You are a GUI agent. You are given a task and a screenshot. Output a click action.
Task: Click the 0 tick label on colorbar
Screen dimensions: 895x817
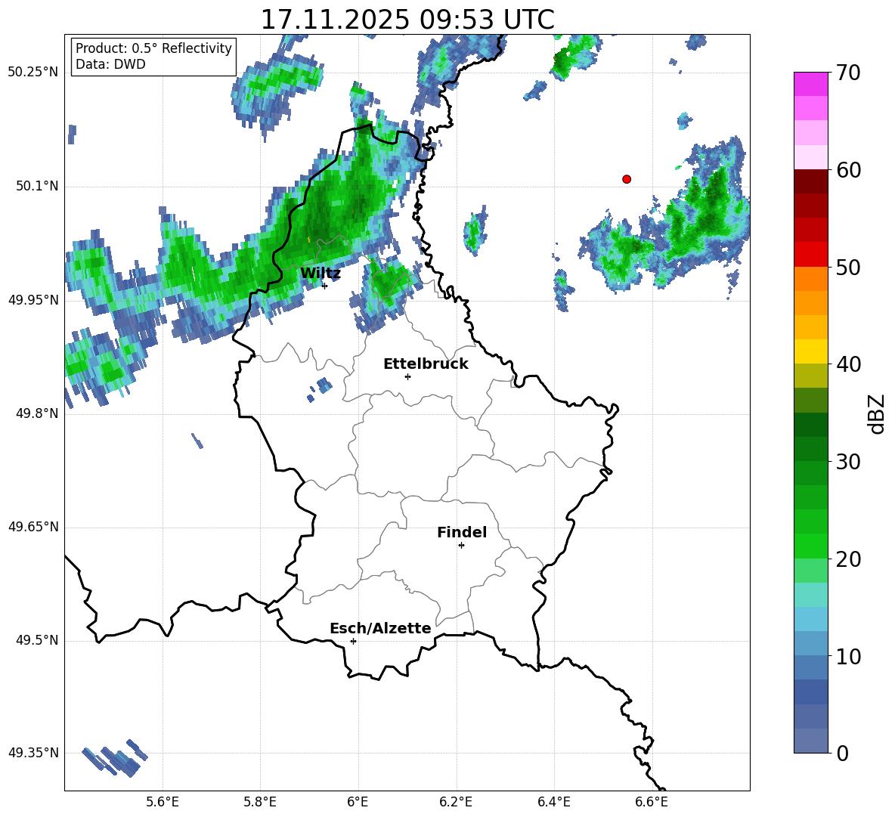[x=842, y=754]
